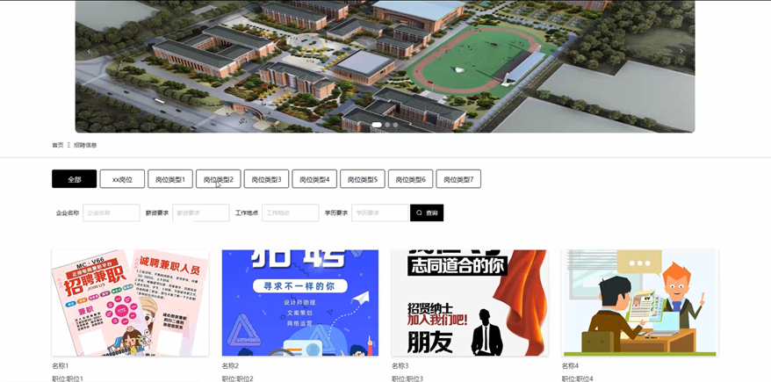The image size is (771, 382).
Task: Click the 查询 search button
Action: tap(427, 213)
